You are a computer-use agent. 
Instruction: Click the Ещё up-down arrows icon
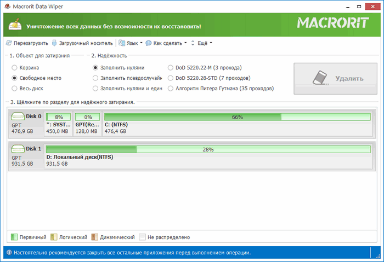click(x=193, y=43)
